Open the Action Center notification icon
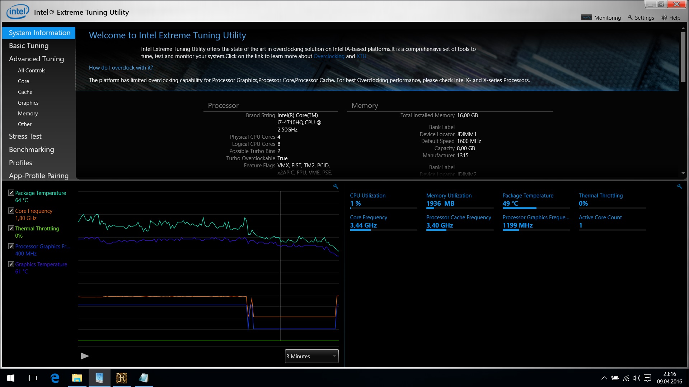The image size is (689, 387). click(x=647, y=378)
